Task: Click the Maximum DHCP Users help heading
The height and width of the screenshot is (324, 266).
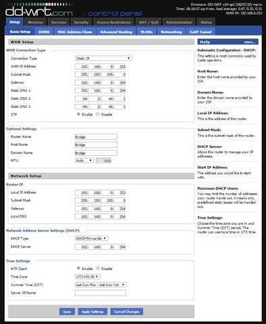Action: [x=218, y=188]
